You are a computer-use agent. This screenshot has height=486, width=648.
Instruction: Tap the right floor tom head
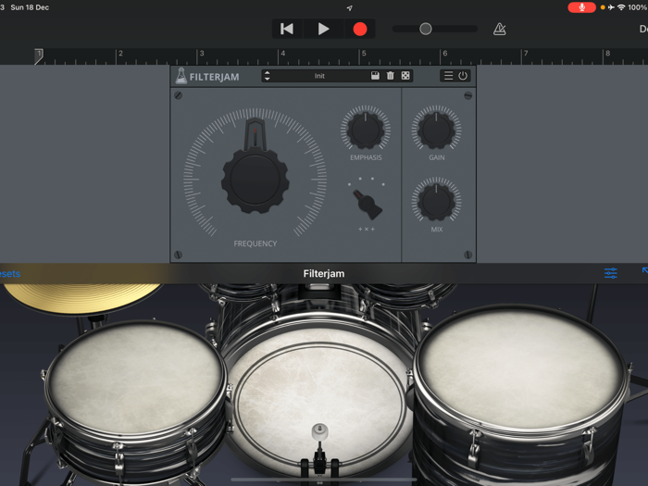click(x=520, y=368)
